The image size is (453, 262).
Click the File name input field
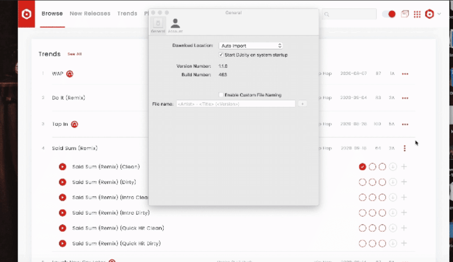click(236, 104)
